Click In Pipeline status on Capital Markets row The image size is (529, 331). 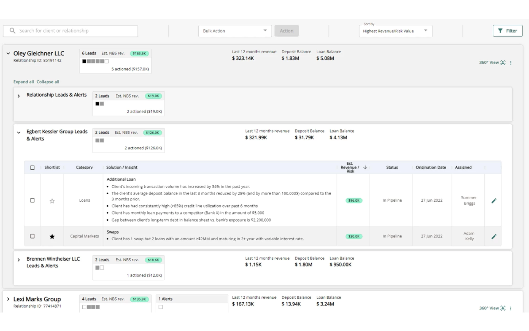392,236
